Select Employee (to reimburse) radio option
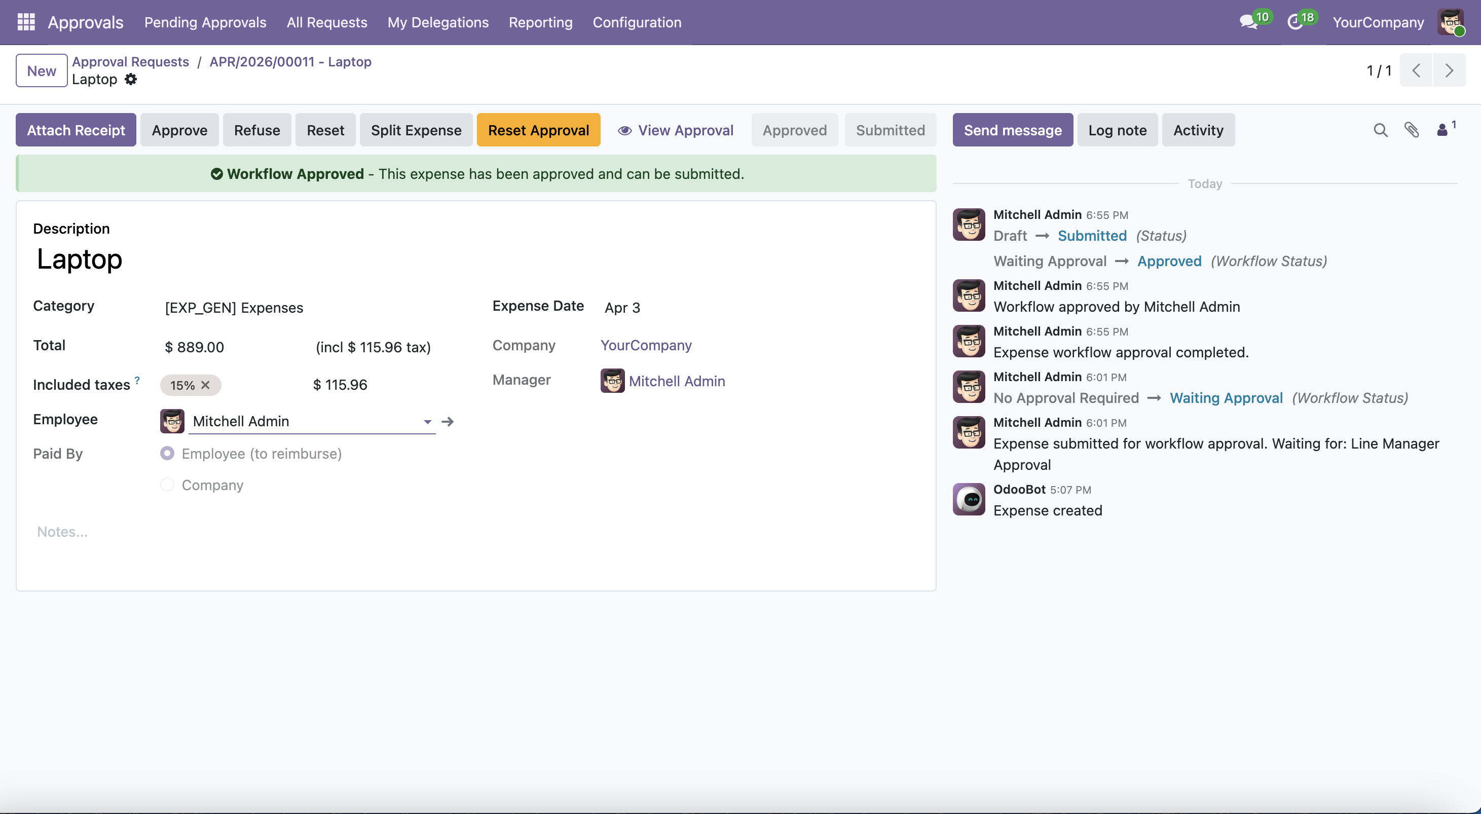 tap(167, 454)
